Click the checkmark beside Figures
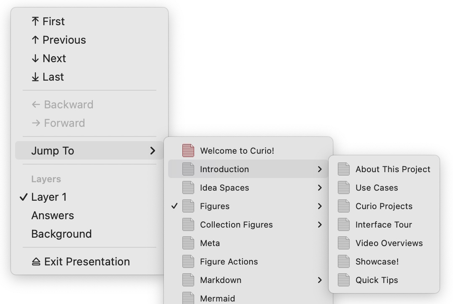 pyautogui.click(x=174, y=206)
